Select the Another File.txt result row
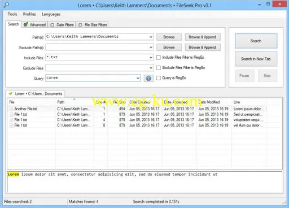 [137, 109]
